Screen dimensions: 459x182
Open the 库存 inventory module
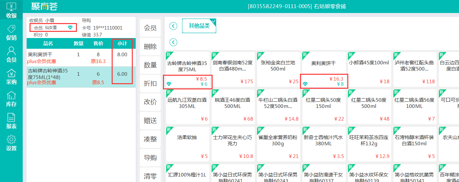[11, 99]
